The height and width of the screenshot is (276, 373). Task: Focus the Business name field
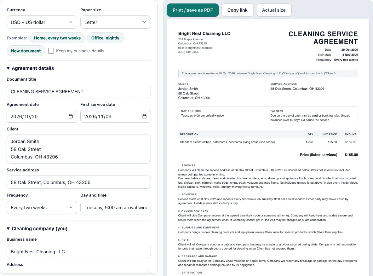point(79,251)
